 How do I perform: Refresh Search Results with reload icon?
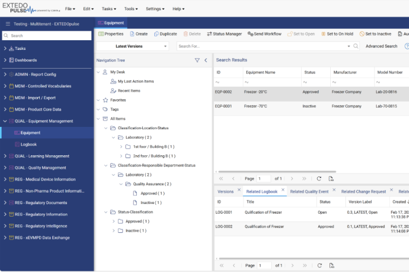pyautogui.click(x=319, y=178)
